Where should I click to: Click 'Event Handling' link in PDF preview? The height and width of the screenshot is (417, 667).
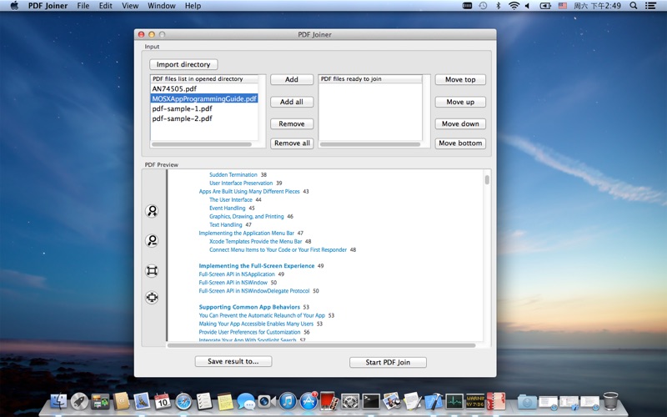(227, 208)
